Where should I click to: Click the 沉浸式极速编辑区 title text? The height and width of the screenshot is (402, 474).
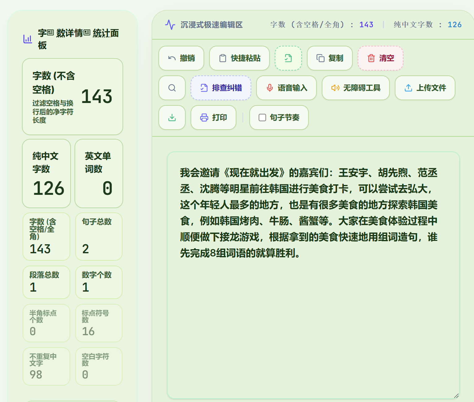[212, 25]
